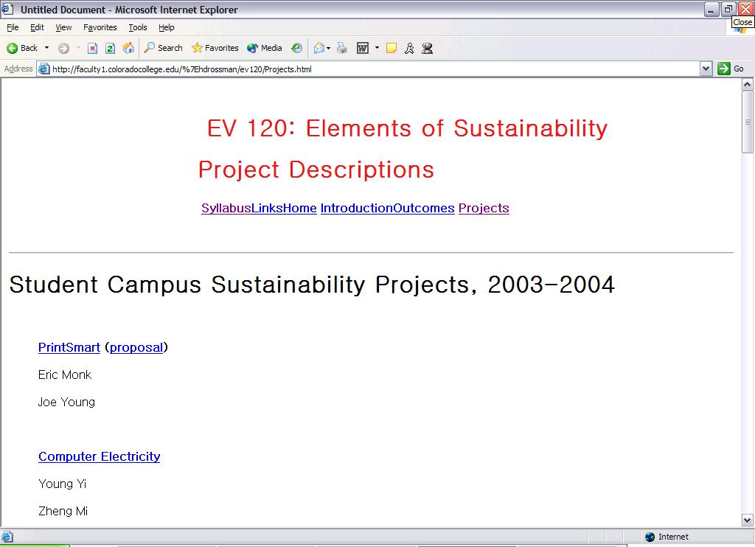This screenshot has width=755, height=547.
Task: Stop loading the page
Action: click(92, 48)
